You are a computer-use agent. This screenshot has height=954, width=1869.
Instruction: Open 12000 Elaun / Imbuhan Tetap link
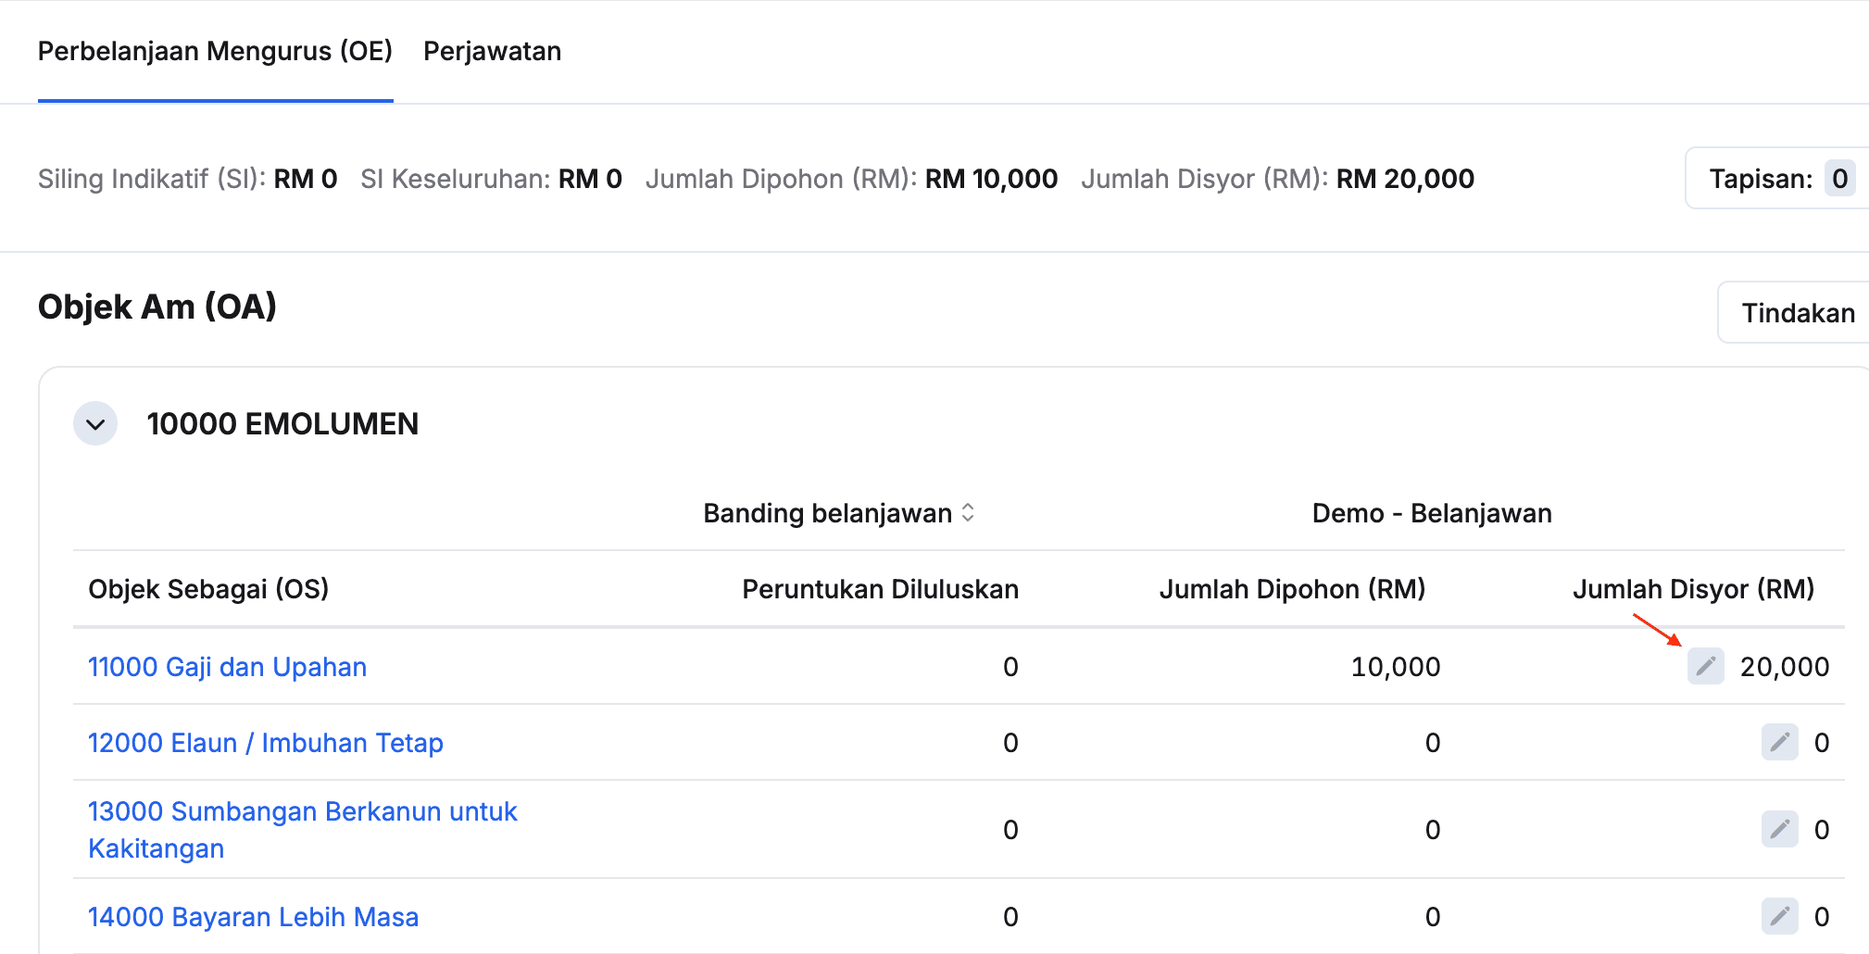click(265, 743)
